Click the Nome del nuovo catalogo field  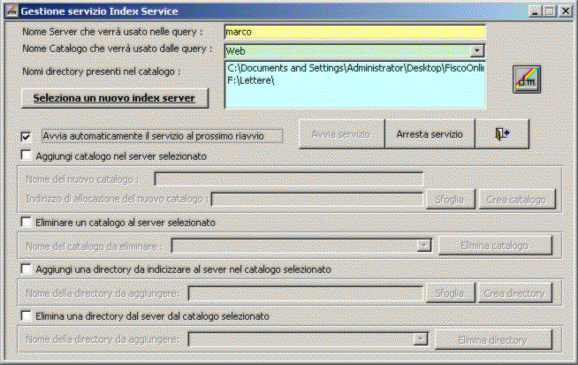[x=289, y=179]
